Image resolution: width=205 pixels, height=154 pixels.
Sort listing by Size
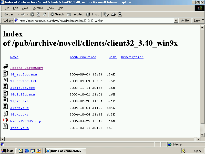(113, 57)
